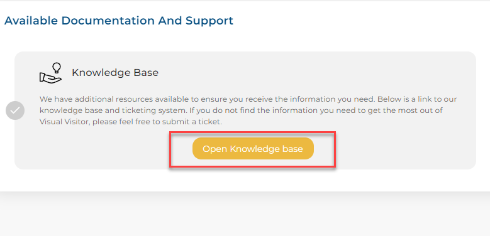Click the white check inside gray circle
The width and height of the screenshot is (490, 236).
pos(15,110)
